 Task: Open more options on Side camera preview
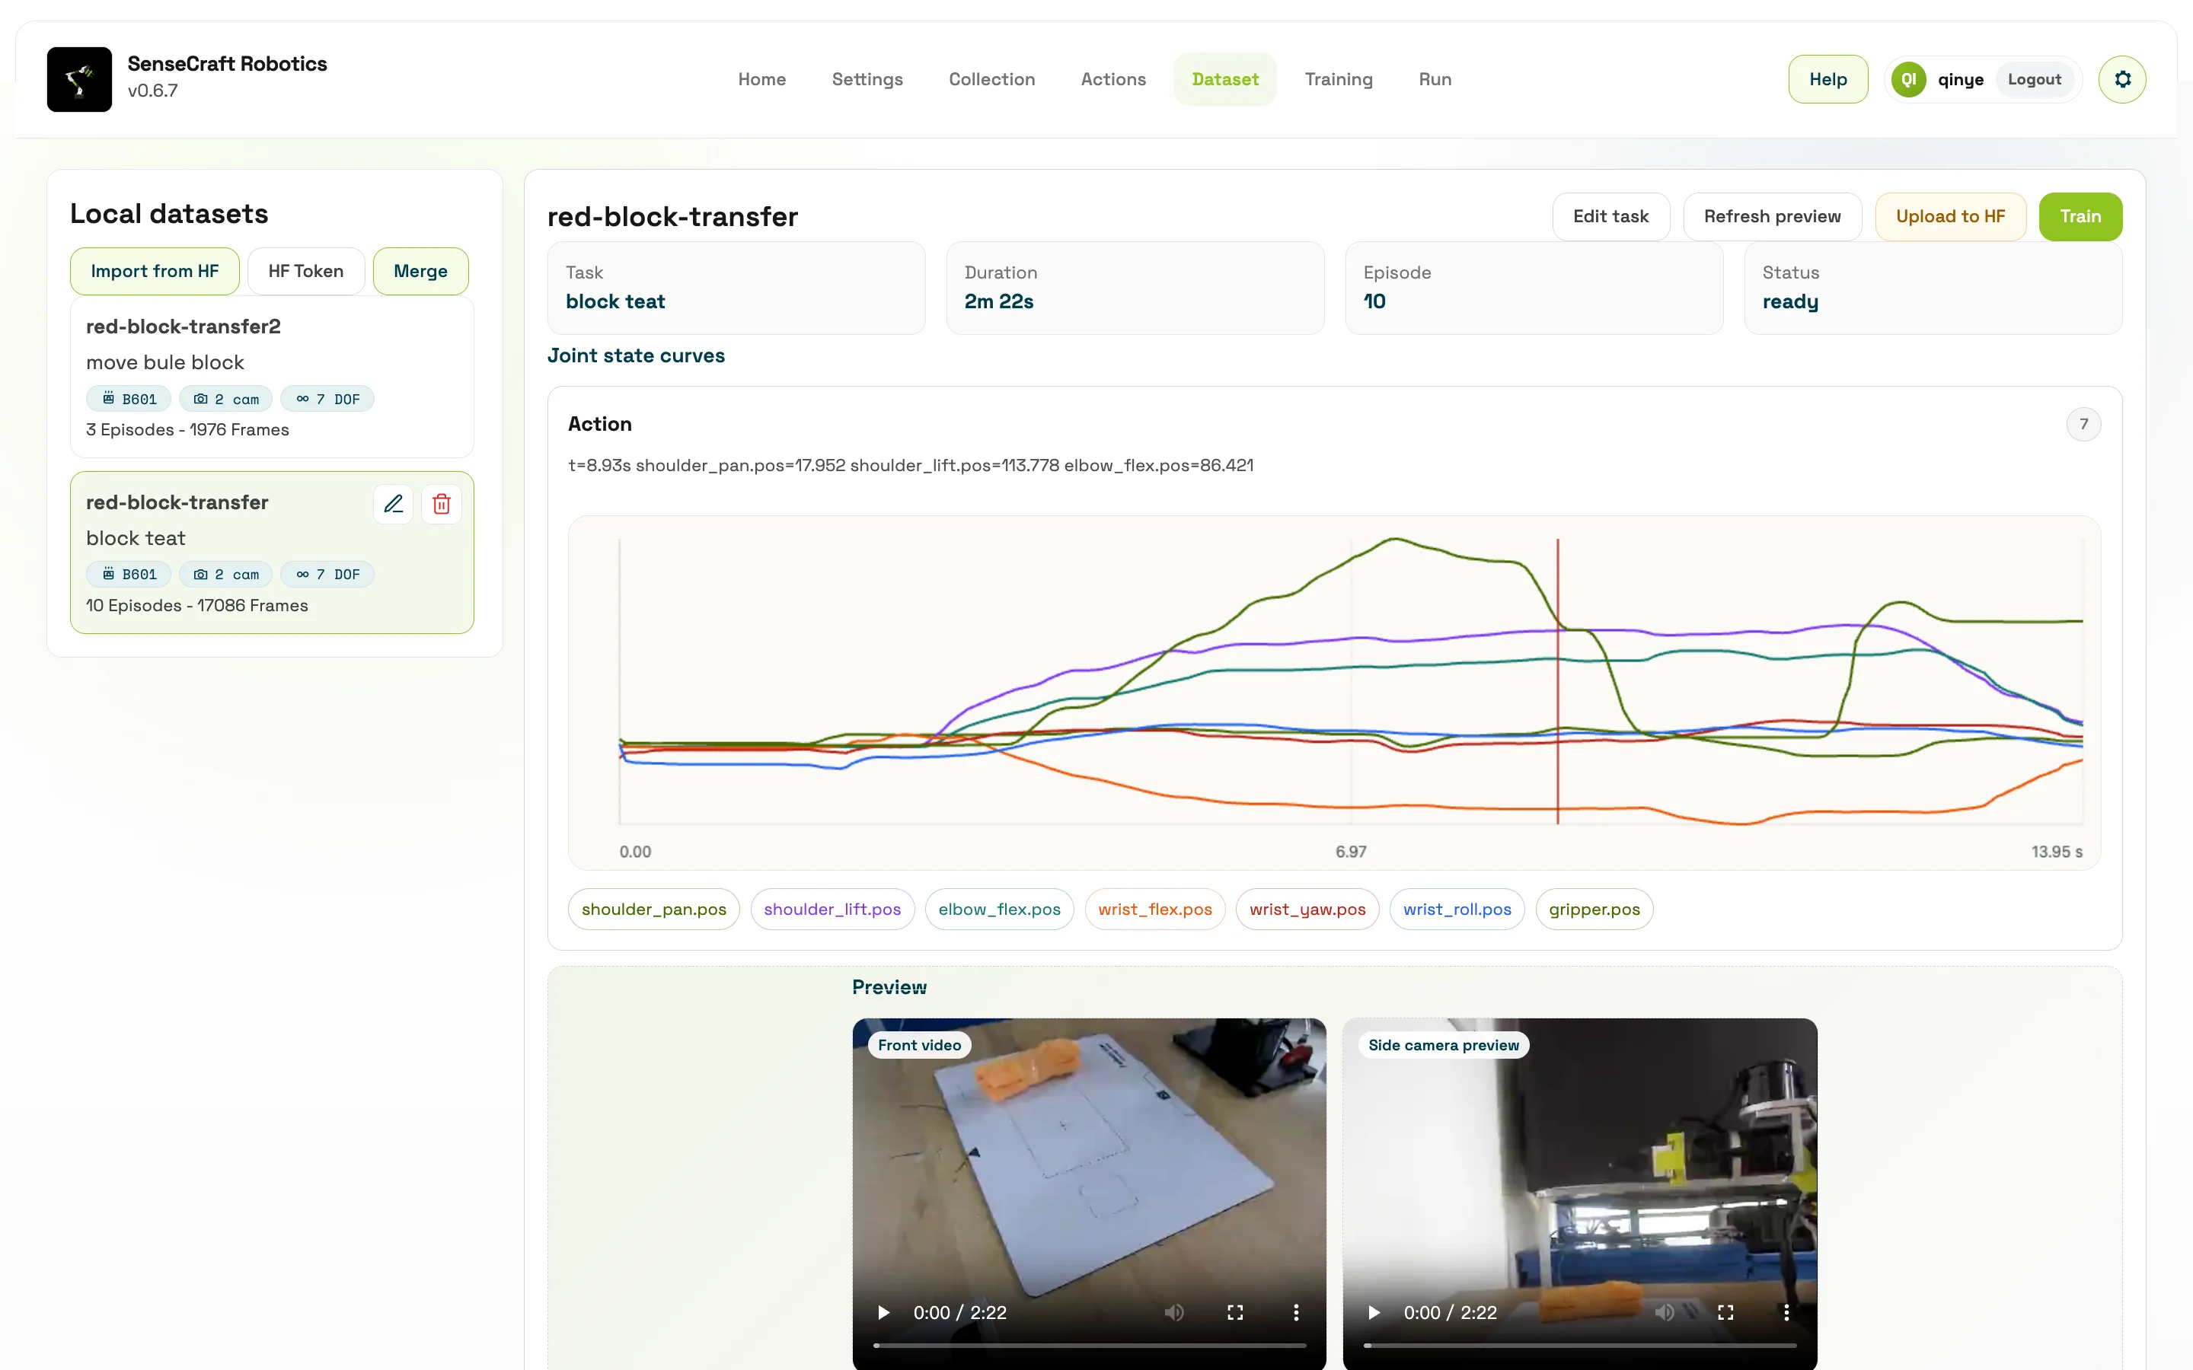(1786, 1312)
